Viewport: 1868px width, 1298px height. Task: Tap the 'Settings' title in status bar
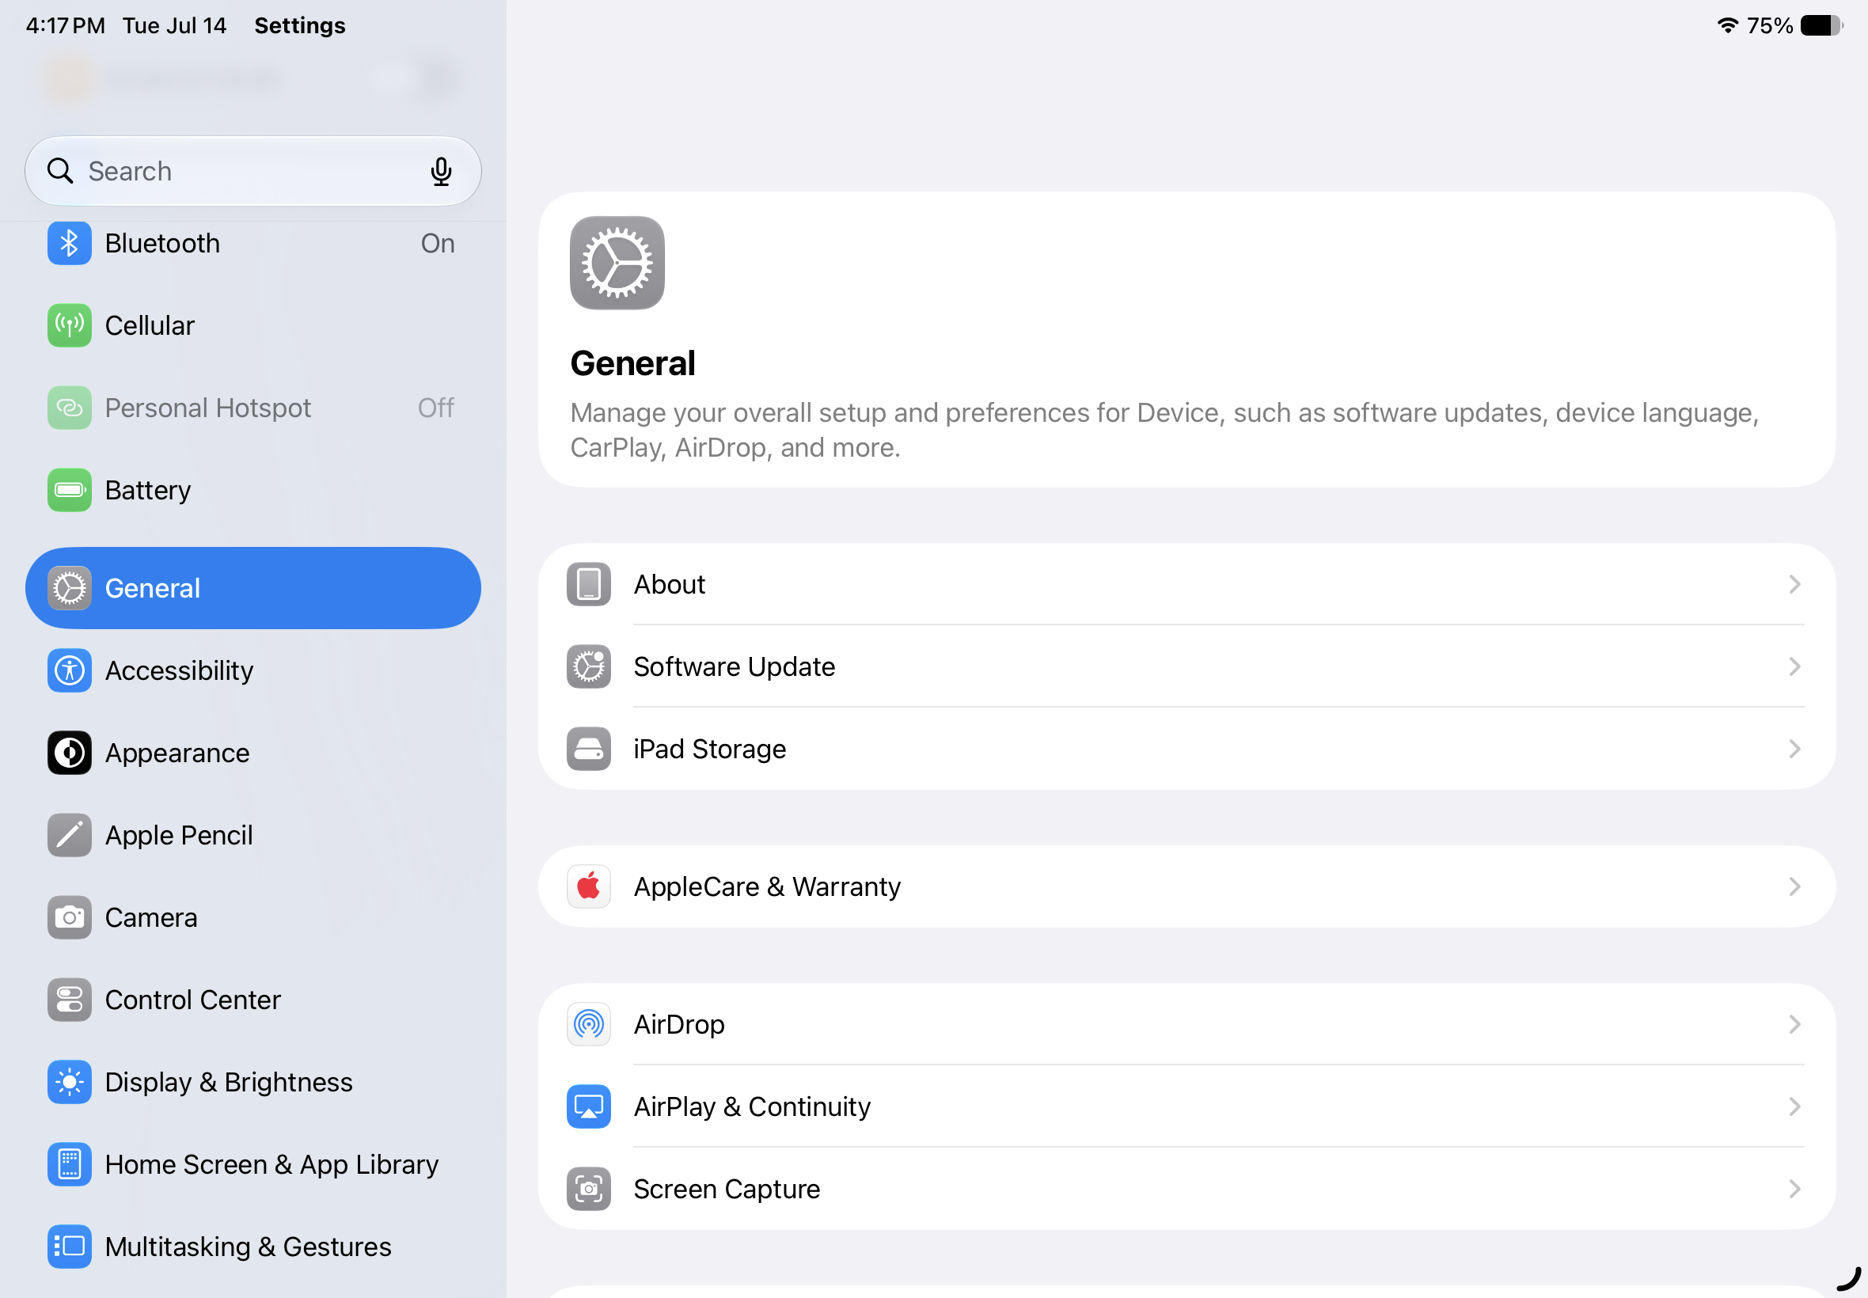coord(300,25)
